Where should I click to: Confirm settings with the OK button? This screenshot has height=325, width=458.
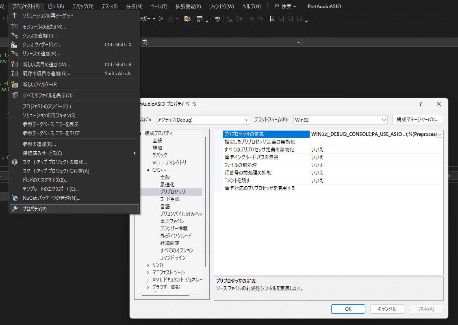click(348, 309)
